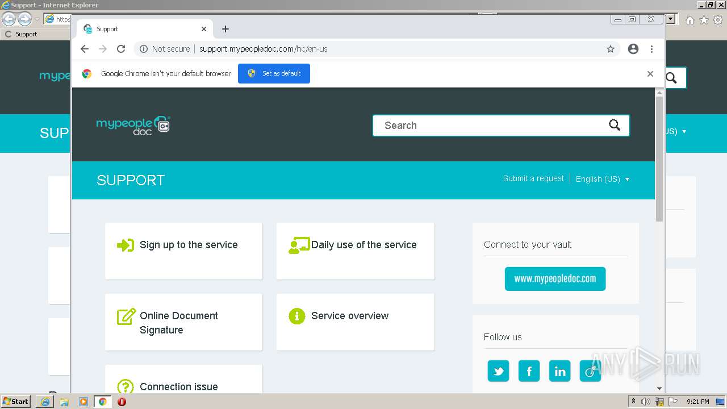Click the search magnifier icon

pos(615,126)
